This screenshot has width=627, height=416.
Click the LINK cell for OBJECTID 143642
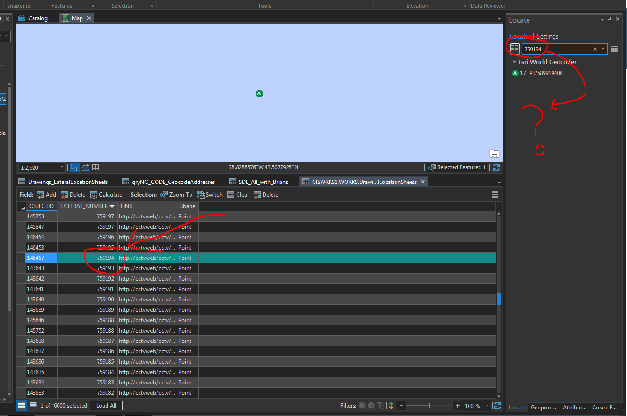click(147, 279)
